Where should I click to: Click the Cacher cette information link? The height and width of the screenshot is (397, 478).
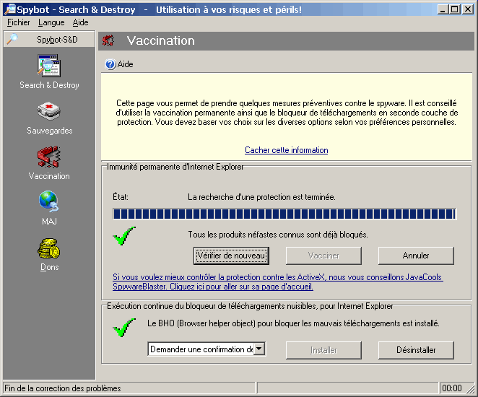click(x=286, y=150)
